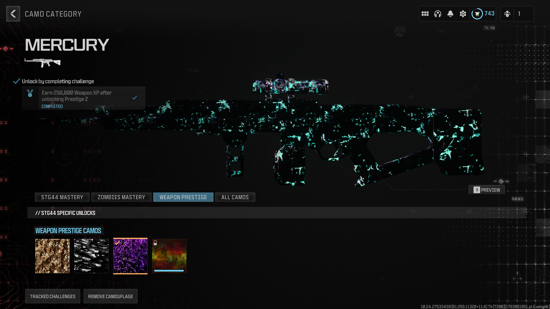Click the Earn 250,000 Weapon XP challenge
550x309 pixels.
83,98
